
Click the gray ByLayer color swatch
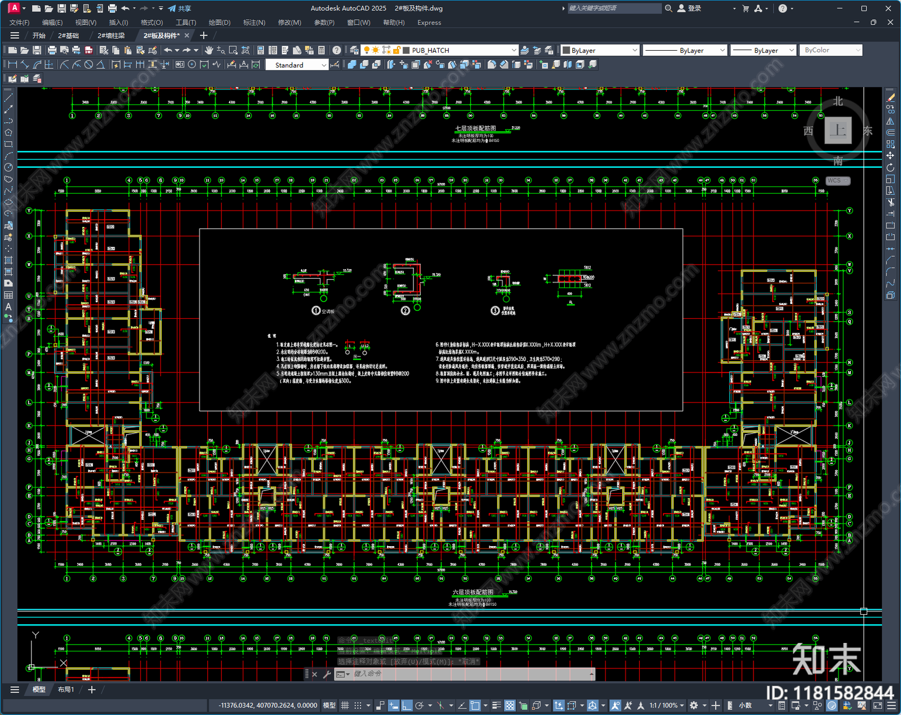point(567,50)
